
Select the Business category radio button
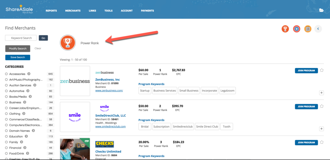[x=6, y=102]
